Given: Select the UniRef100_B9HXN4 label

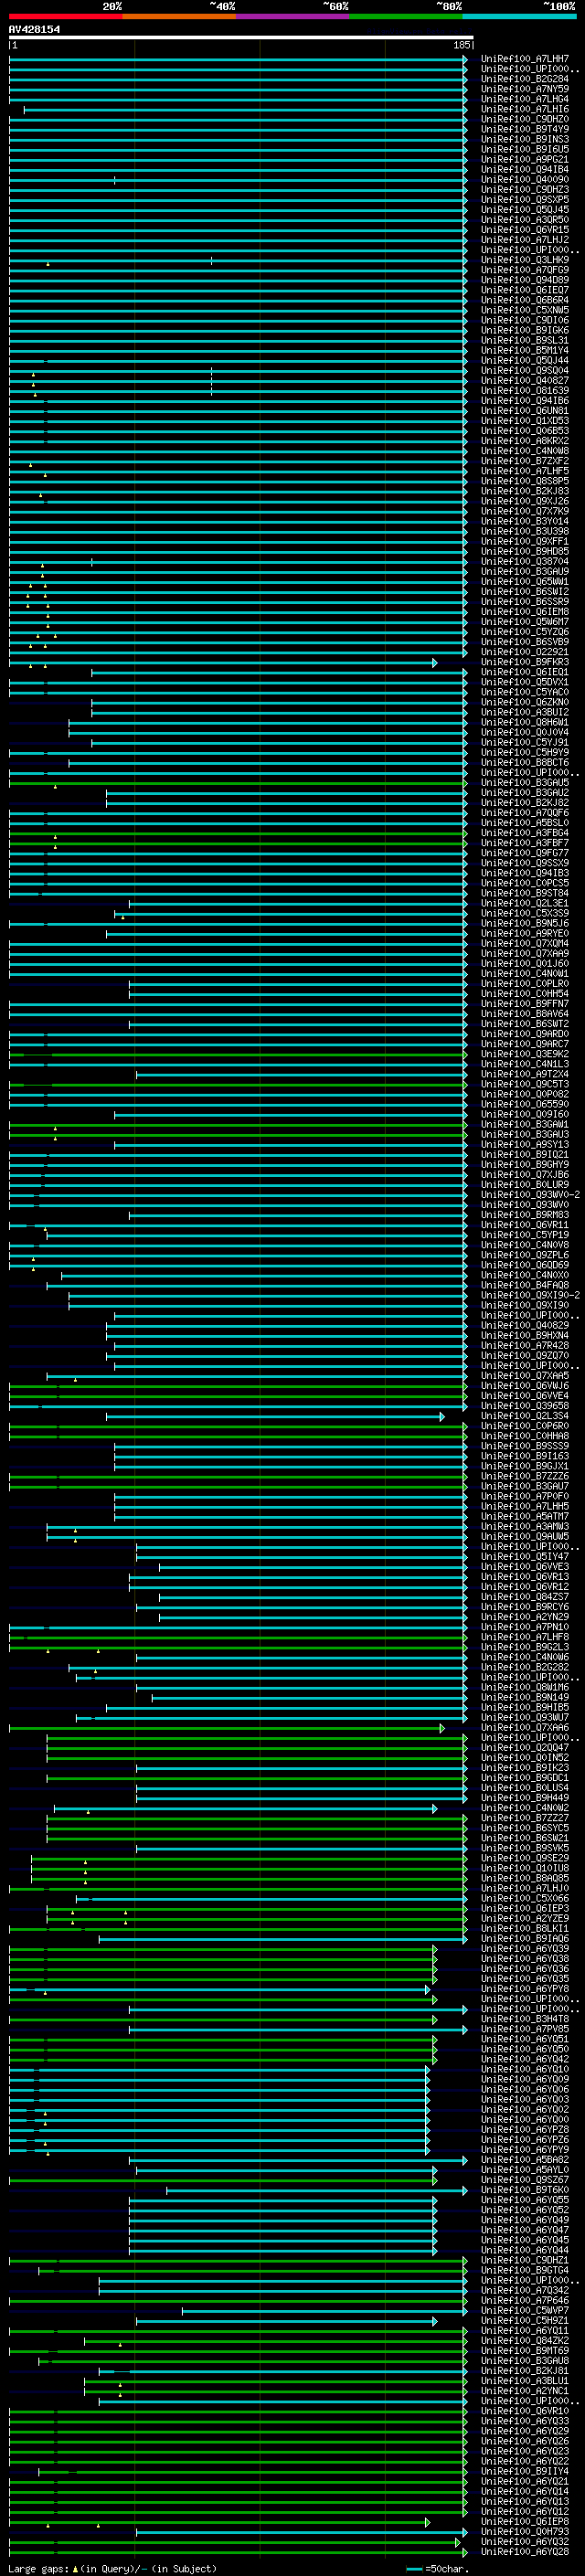Looking at the screenshot, I should point(525,1336).
